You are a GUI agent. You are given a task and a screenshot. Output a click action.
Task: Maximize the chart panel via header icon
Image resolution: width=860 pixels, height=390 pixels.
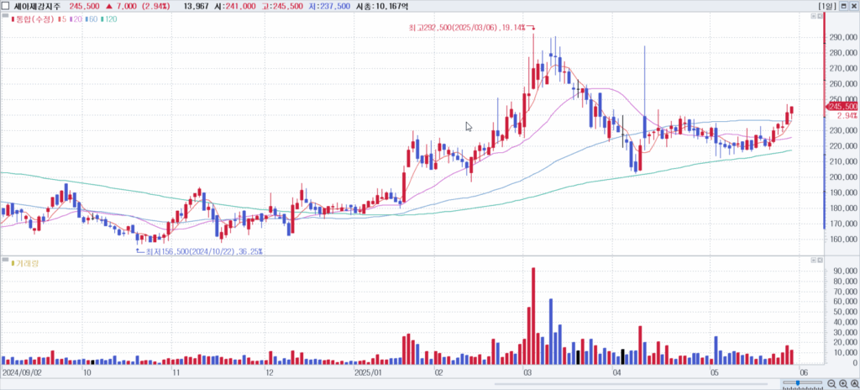(843, 6)
